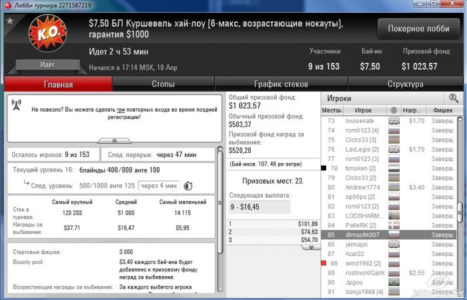Click the 1st place payout $101,89 row
The height and width of the screenshot is (300, 467).
(273, 224)
